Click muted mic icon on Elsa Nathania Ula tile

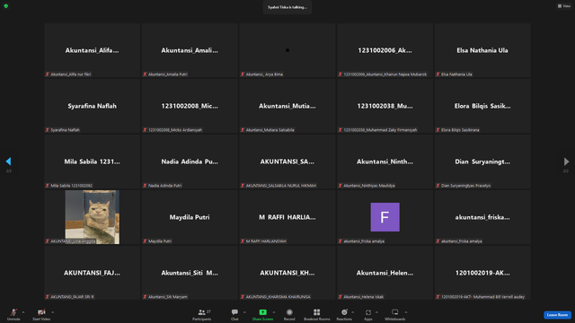(438, 74)
